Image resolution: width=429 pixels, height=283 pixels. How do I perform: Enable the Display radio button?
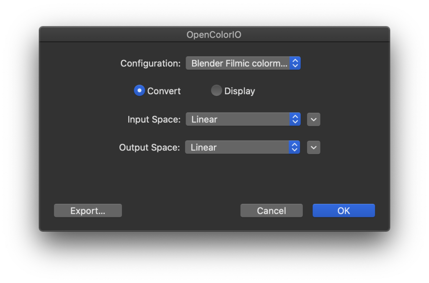[216, 90]
